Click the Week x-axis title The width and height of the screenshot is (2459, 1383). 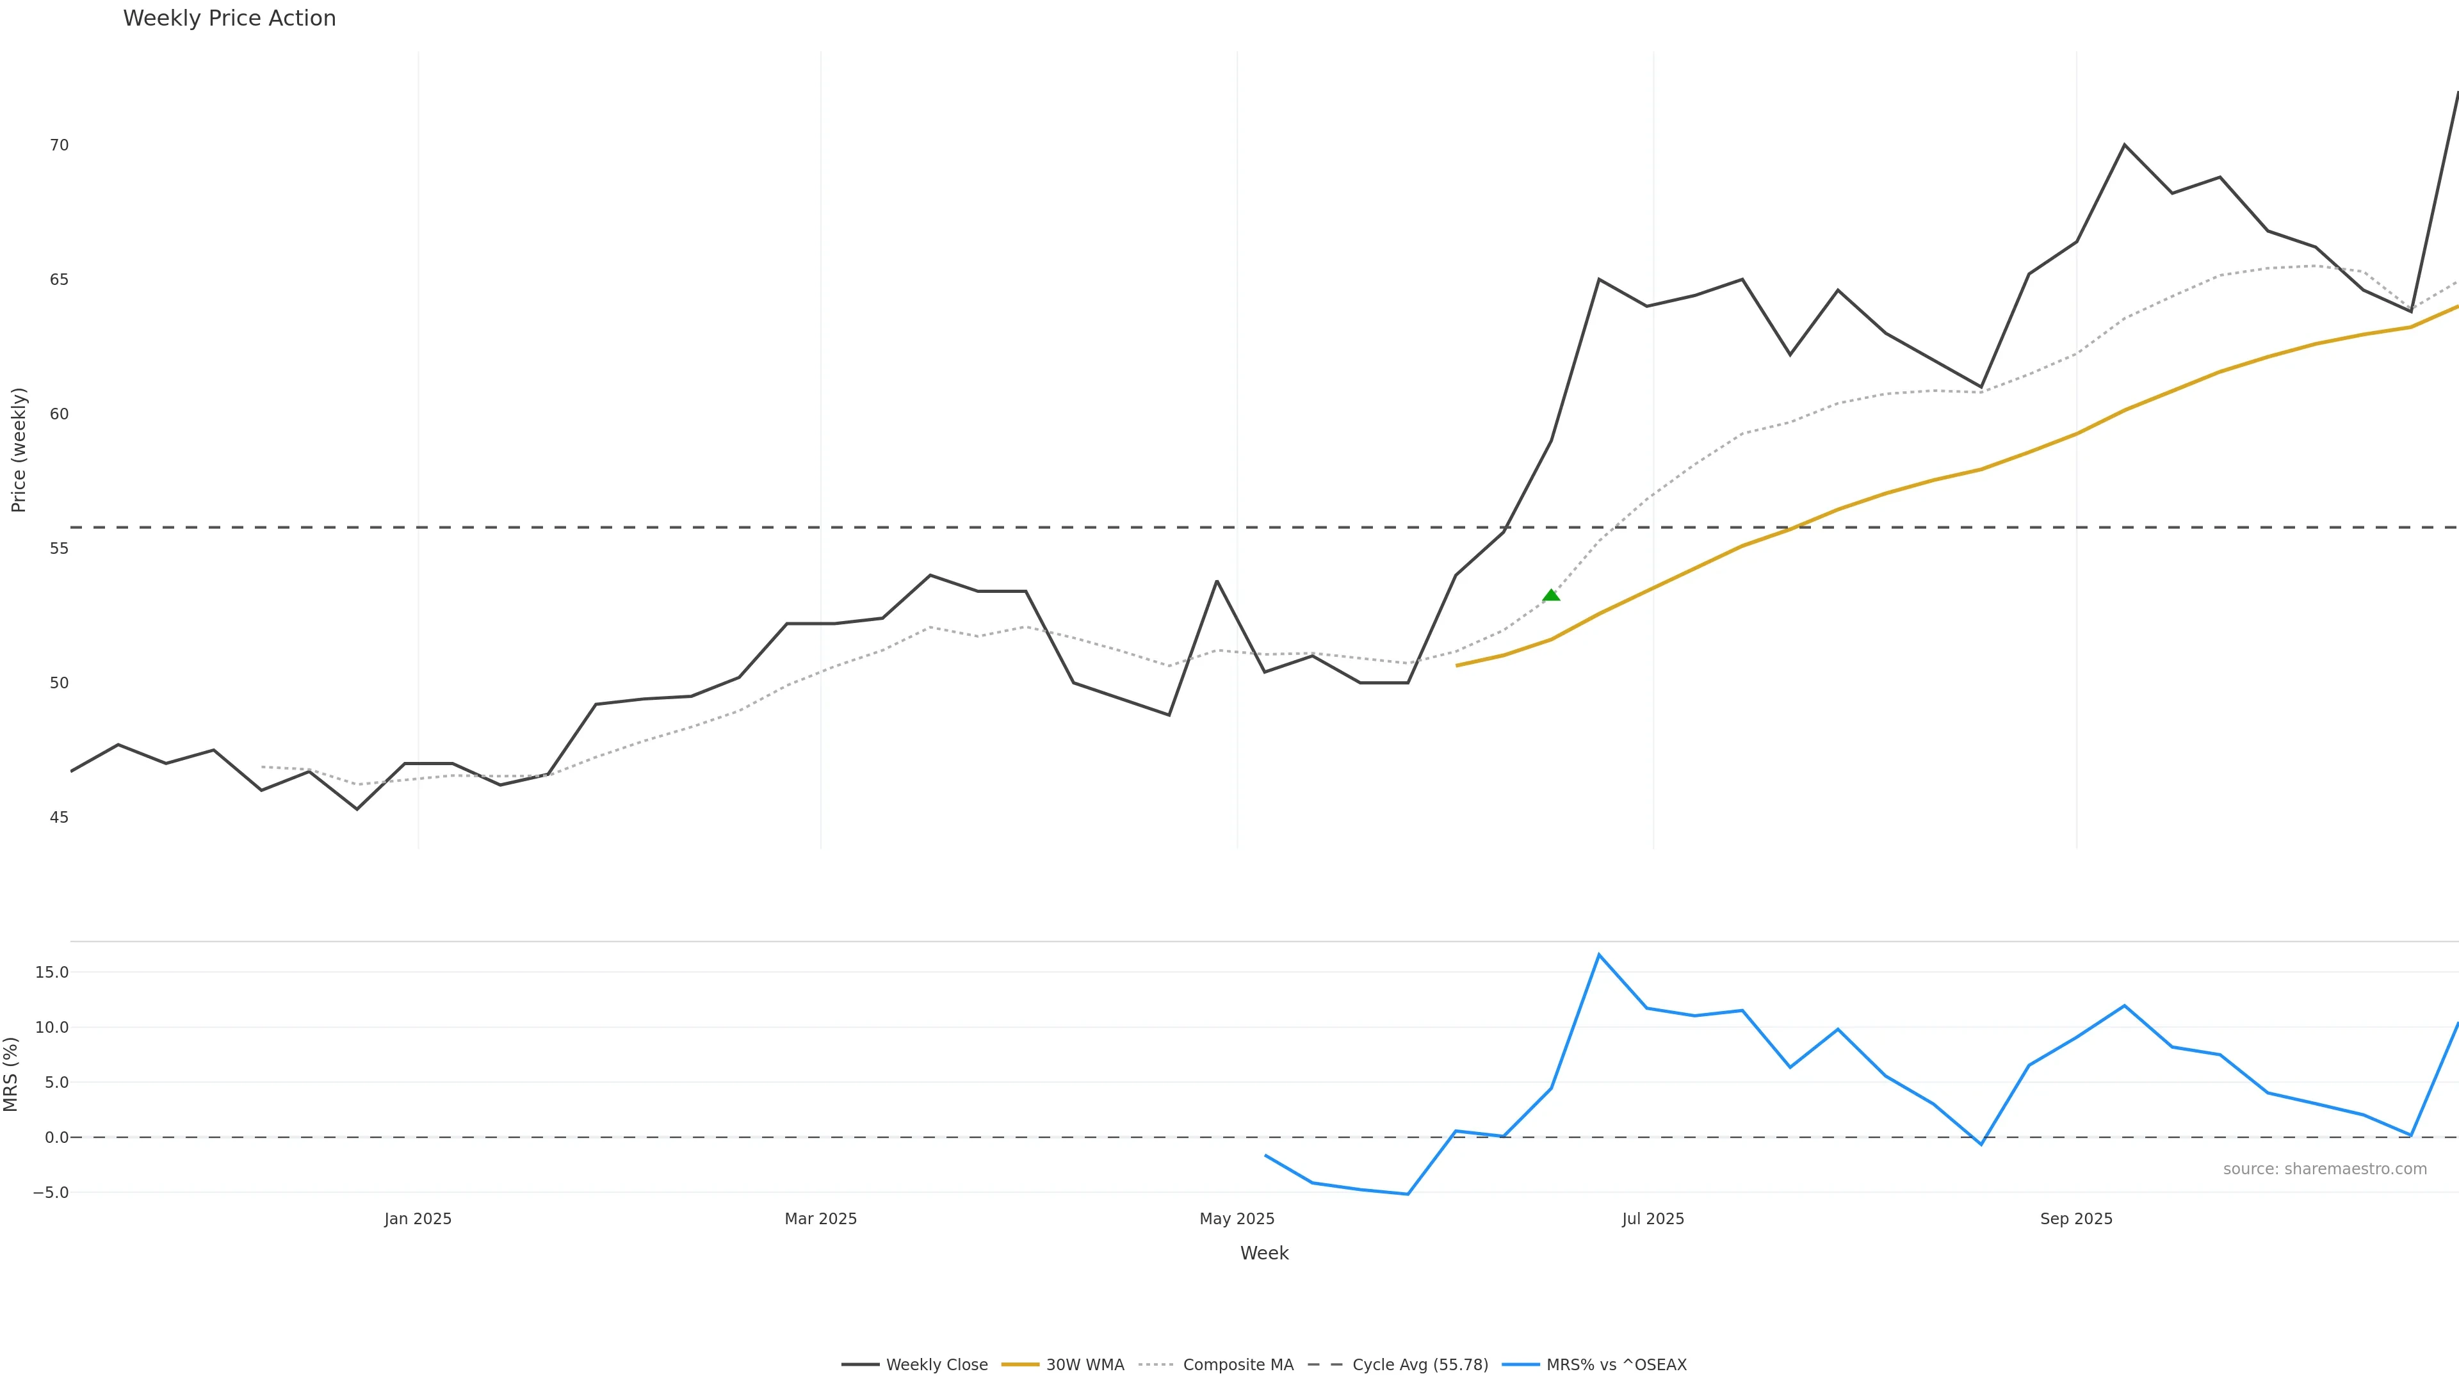(1264, 1253)
